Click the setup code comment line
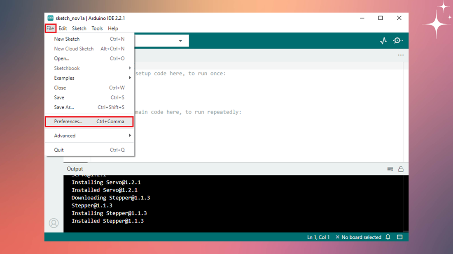 [x=180, y=74]
